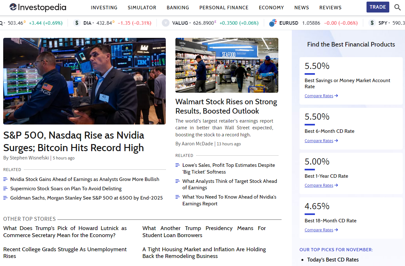Open the NEWS menu
Screen dimensions: 405x266
tap(302, 7)
